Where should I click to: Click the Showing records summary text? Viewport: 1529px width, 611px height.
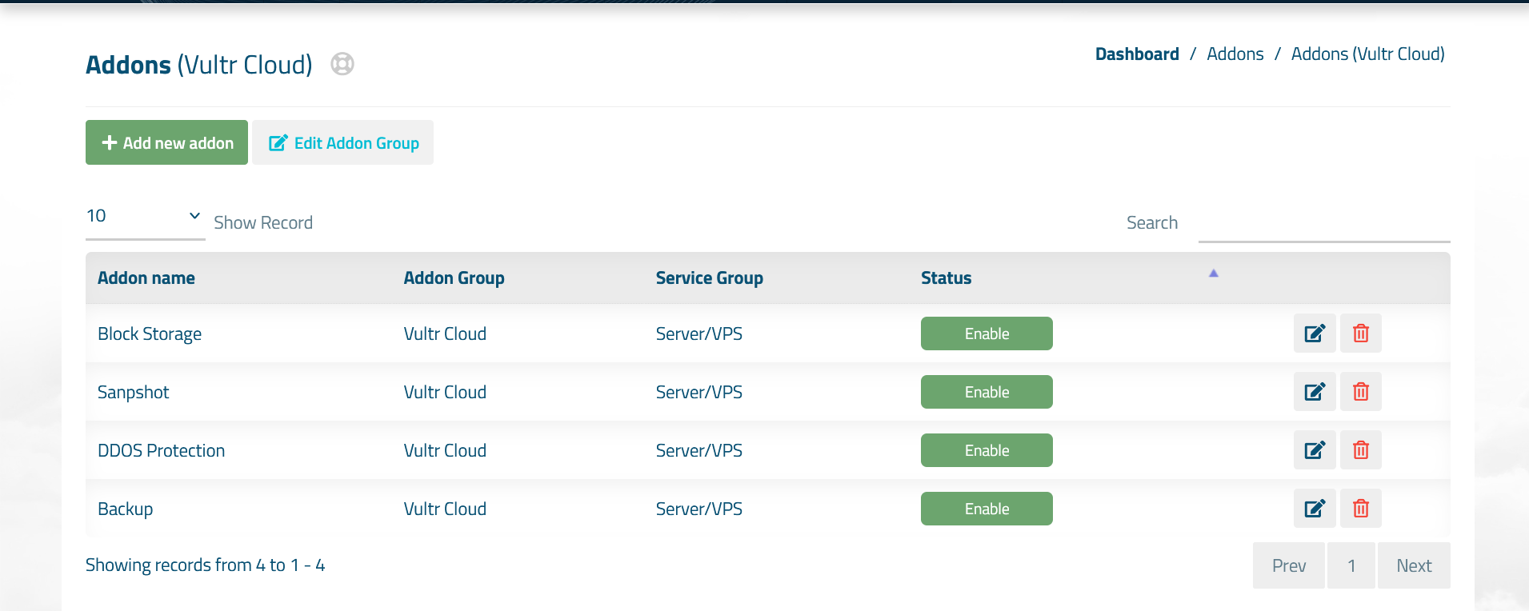coord(205,565)
